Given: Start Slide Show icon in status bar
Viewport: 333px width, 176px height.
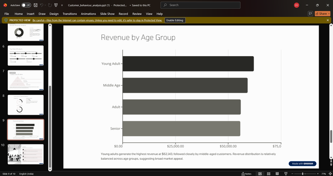Looking at the screenshot, I should tap(286, 174).
